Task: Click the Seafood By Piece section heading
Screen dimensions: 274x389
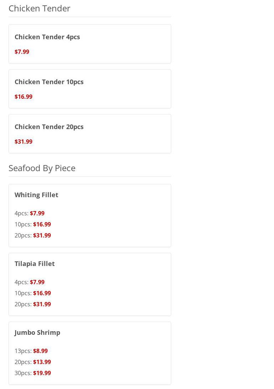Action: 42,168
